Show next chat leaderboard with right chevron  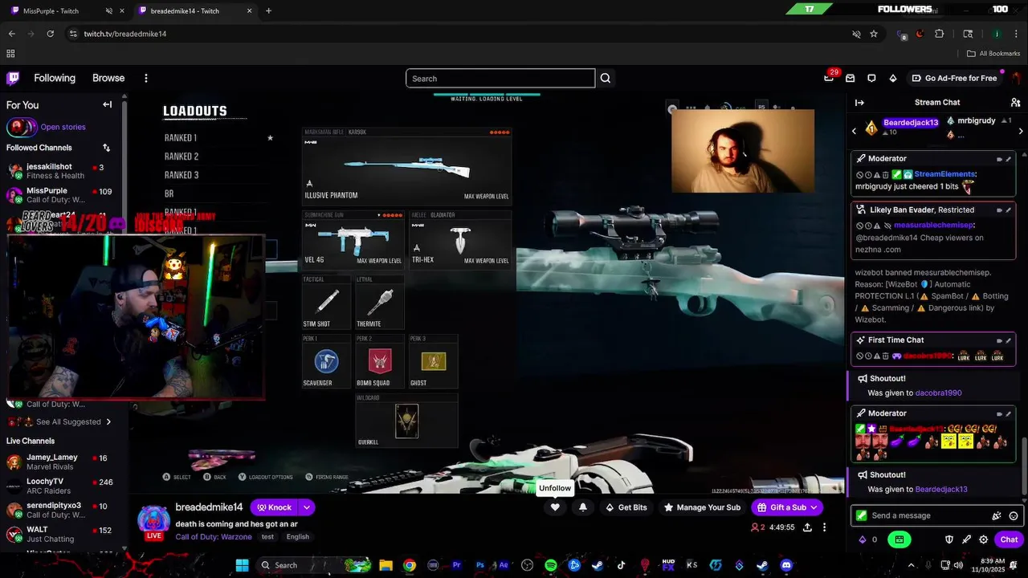(x=1021, y=131)
